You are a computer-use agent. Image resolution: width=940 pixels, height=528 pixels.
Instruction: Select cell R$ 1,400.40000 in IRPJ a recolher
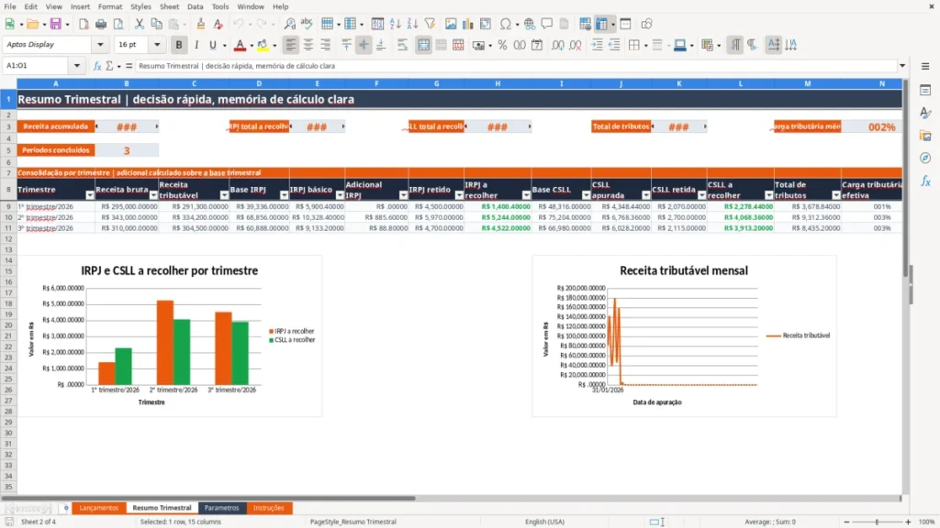point(498,206)
